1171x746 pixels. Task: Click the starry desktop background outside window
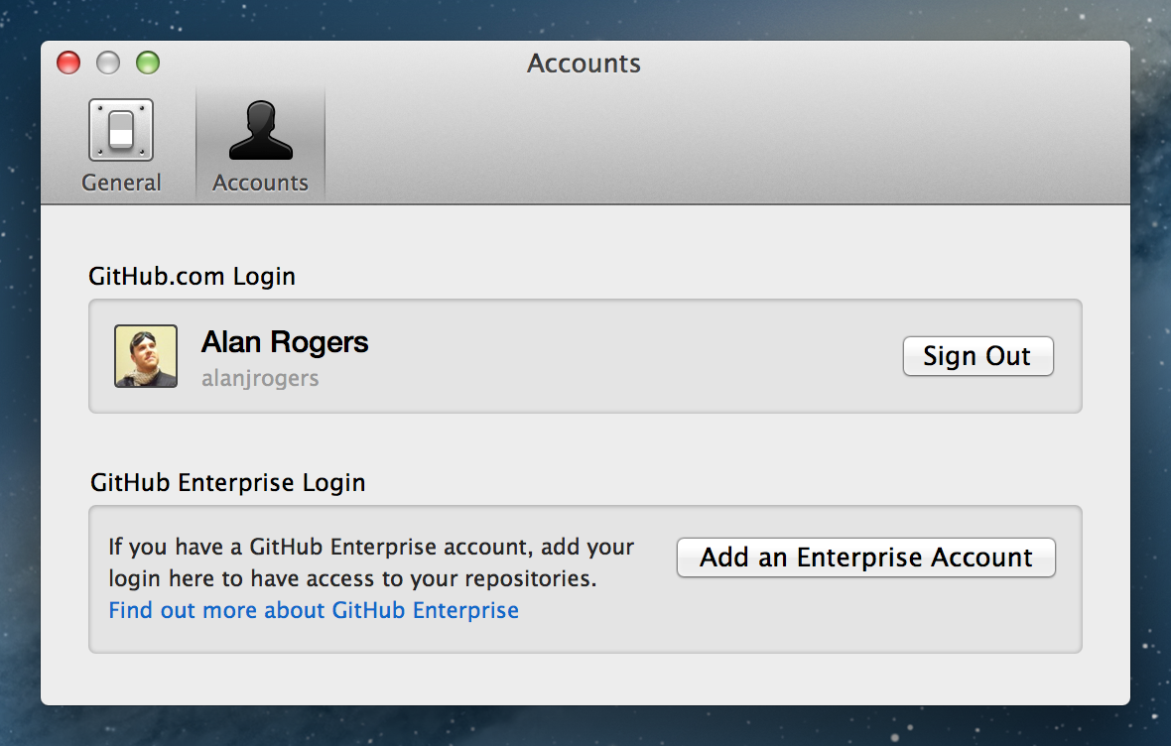pos(1151,397)
